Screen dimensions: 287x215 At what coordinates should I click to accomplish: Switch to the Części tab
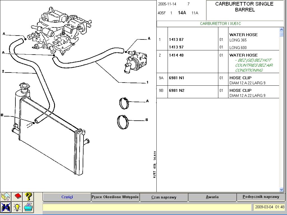click(x=67, y=197)
